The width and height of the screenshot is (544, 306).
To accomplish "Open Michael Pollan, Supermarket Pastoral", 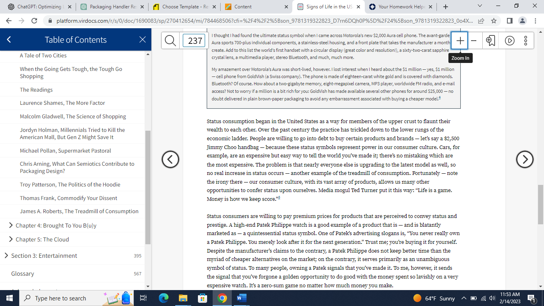I will pyautogui.click(x=65, y=151).
